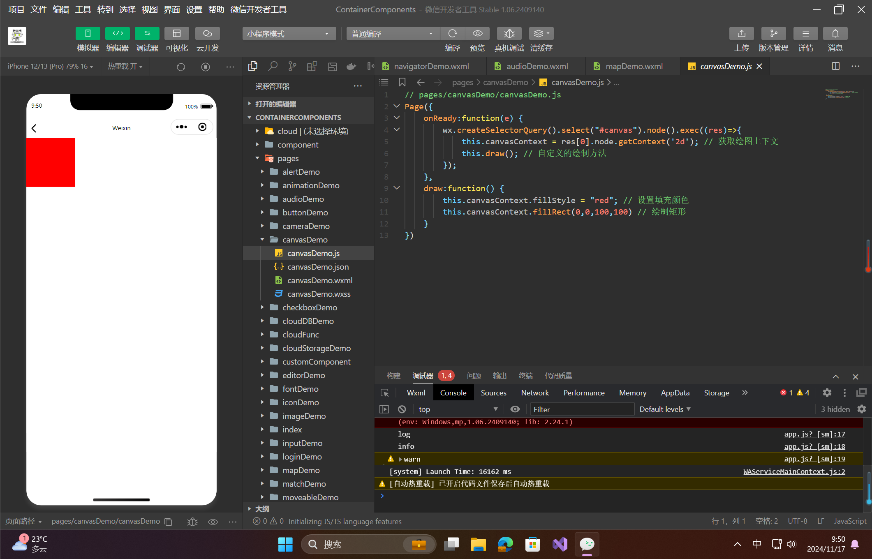Viewport: 872px width, 559px height.
Task: Switch to the Network tab
Action: pyautogui.click(x=534, y=393)
